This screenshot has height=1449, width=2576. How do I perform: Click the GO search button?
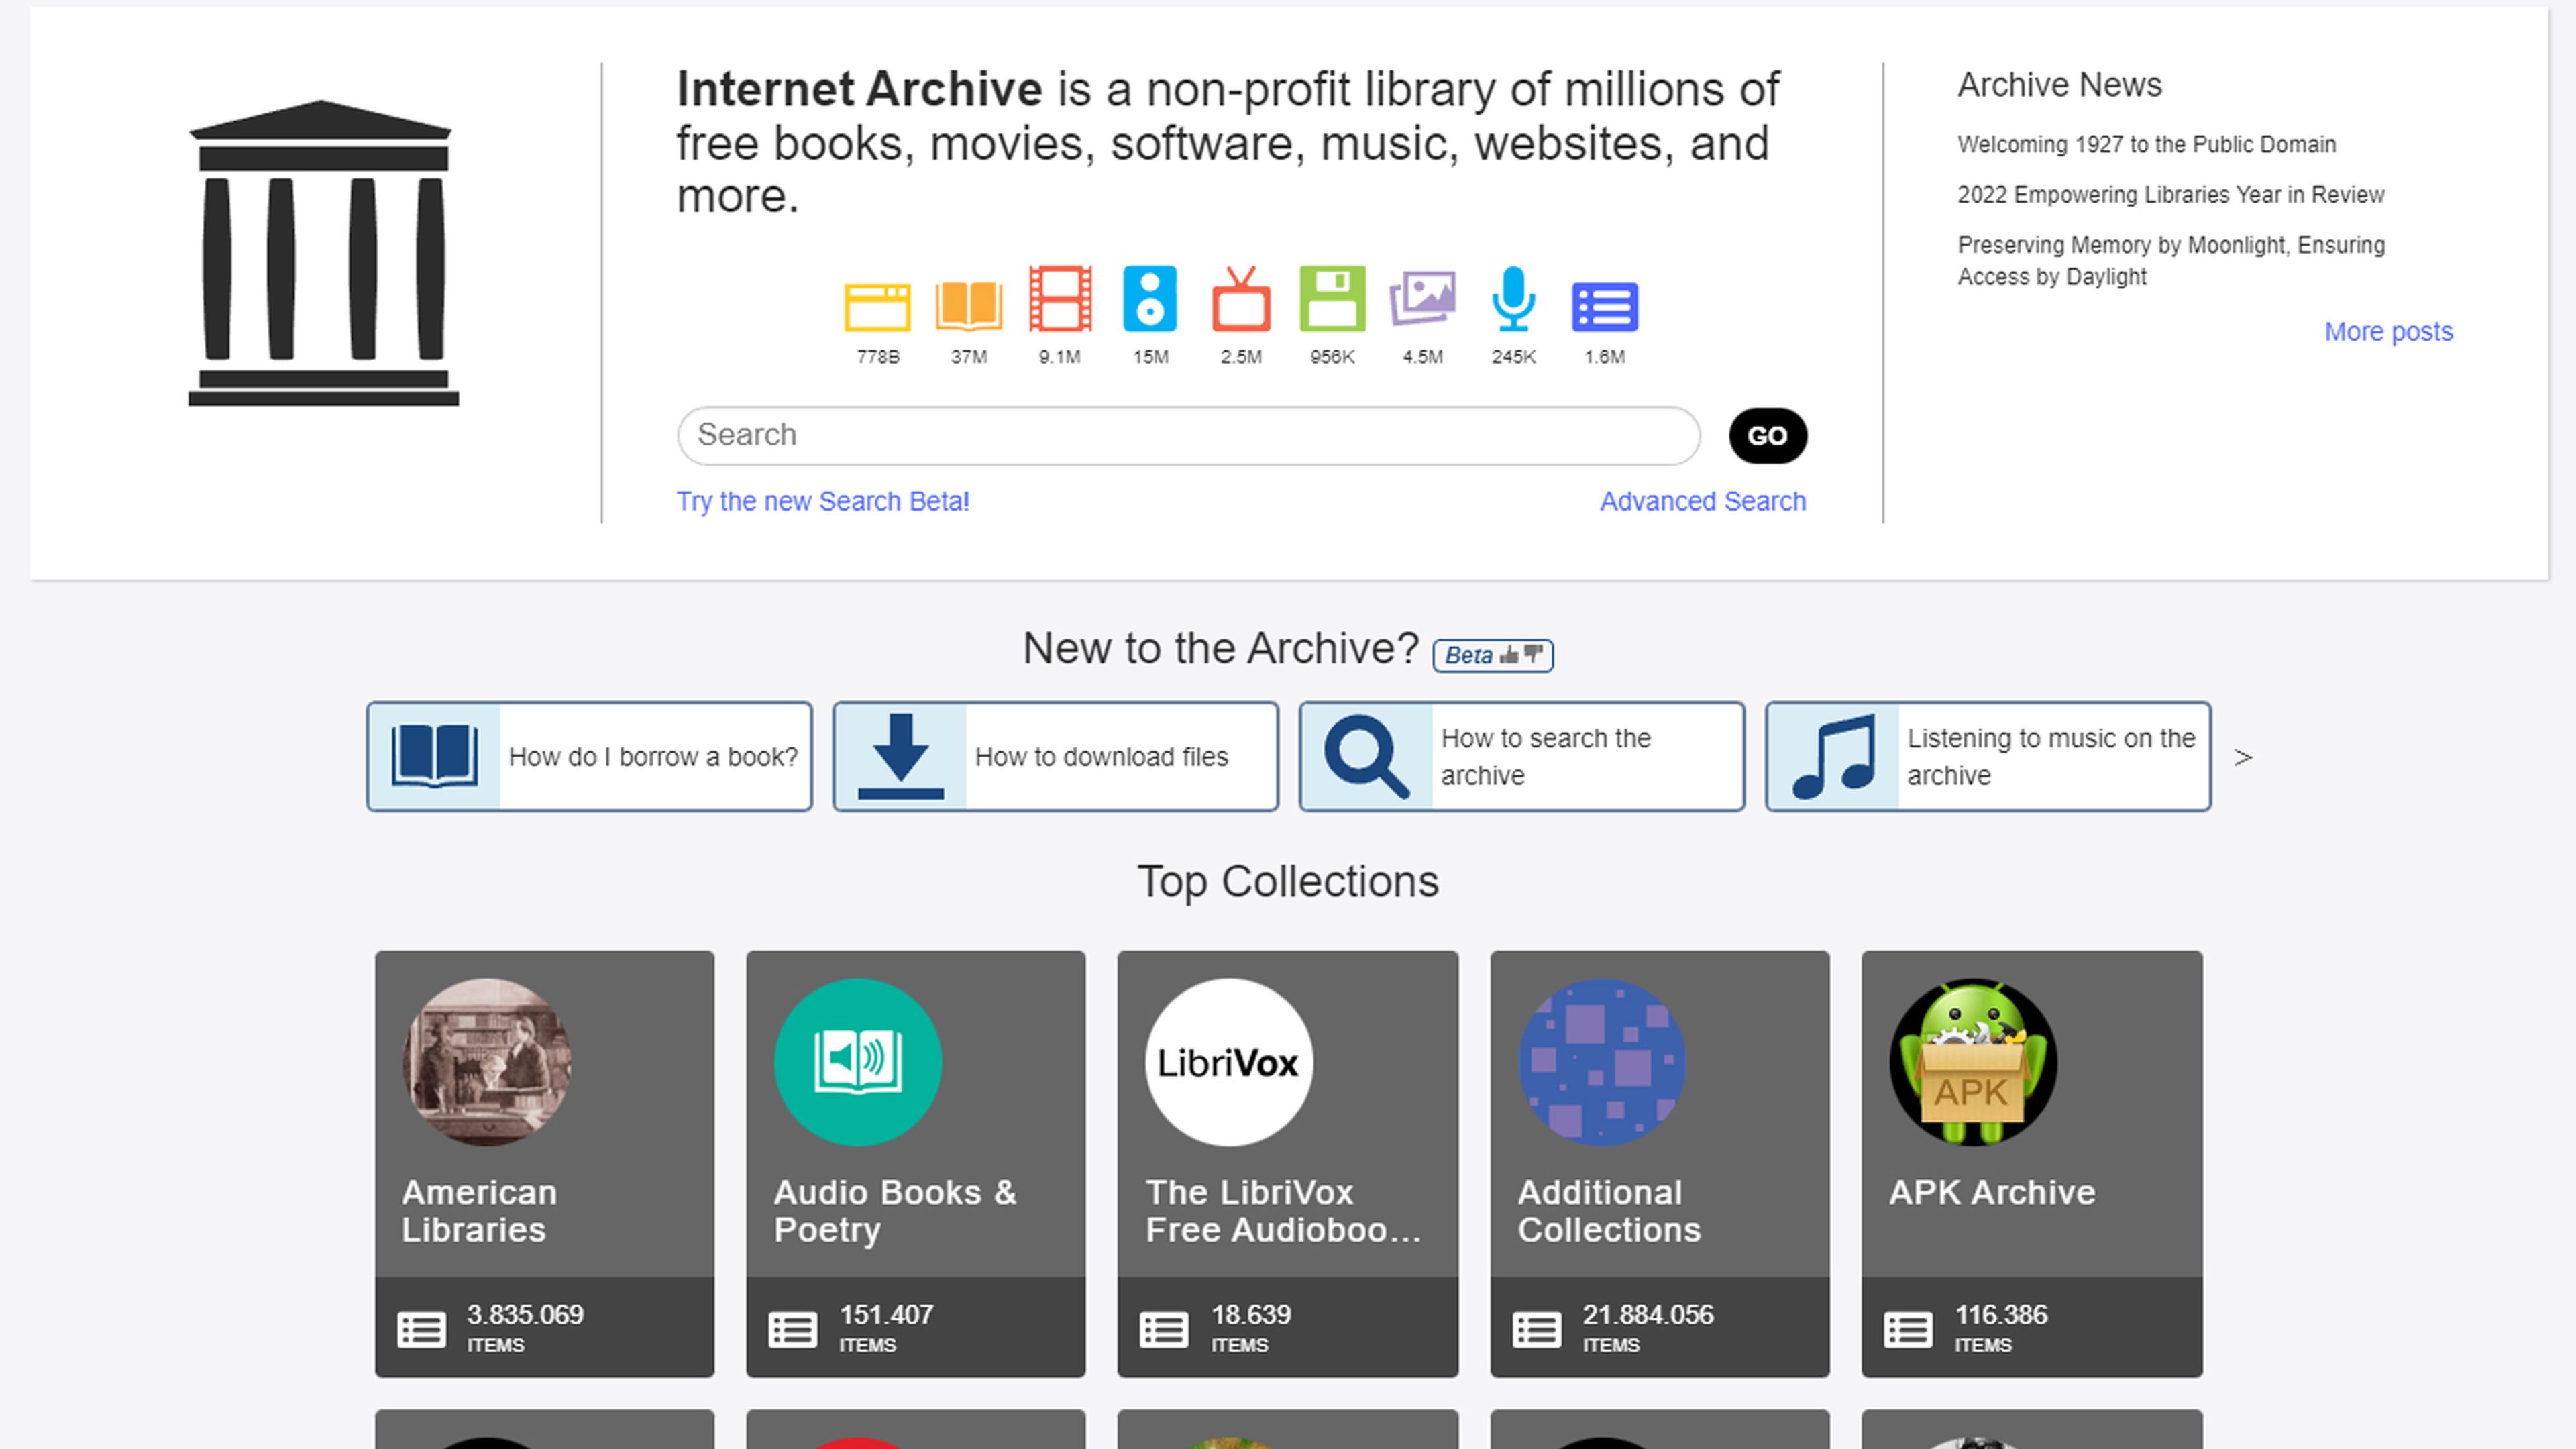coord(1767,435)
